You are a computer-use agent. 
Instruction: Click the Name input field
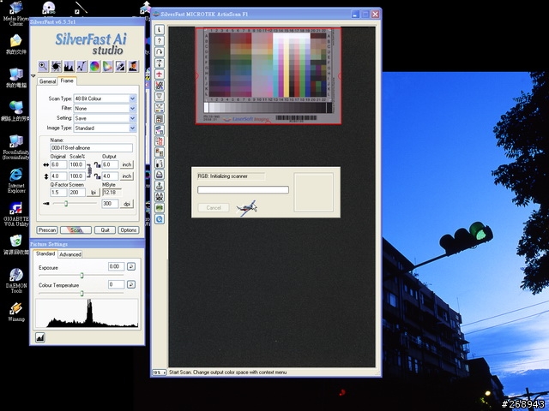coord(92,148)
